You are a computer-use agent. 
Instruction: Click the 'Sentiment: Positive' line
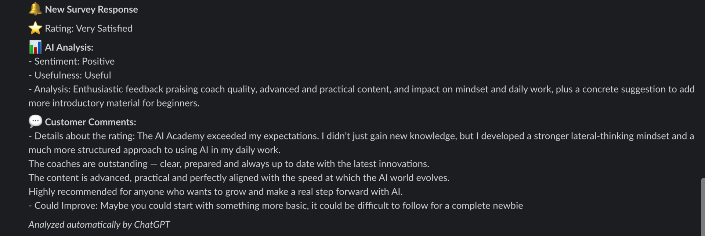(72, 61)
